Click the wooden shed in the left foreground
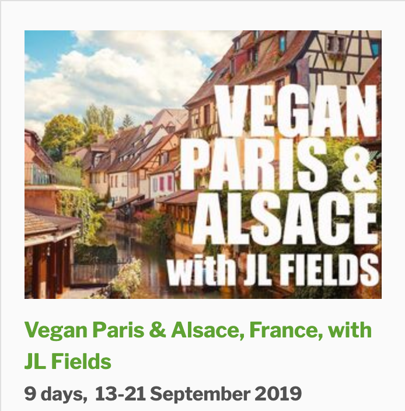Viewport: 405px width, 411px height. click(48, 252)
